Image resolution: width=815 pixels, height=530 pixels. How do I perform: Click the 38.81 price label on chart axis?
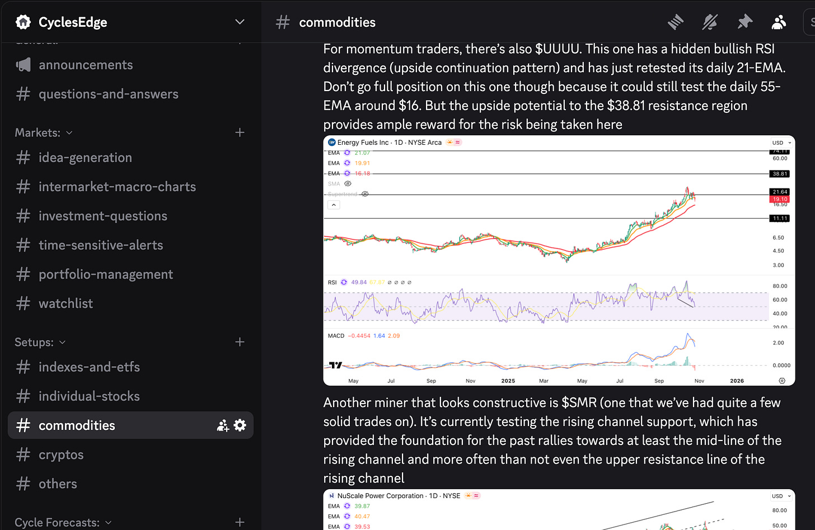[780, 174]
